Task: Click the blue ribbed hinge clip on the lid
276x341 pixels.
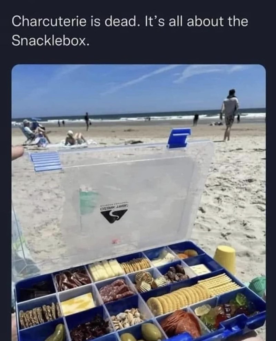Action: tap(46, 161)
